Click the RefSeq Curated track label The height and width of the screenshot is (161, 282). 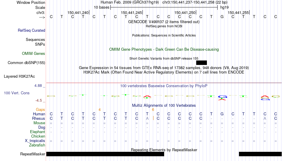click(x=31, y=30)
